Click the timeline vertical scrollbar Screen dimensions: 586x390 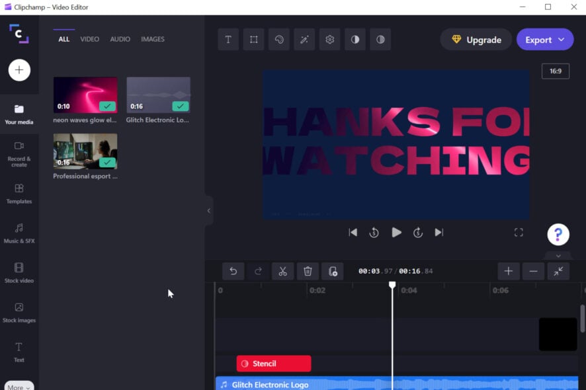582,318
